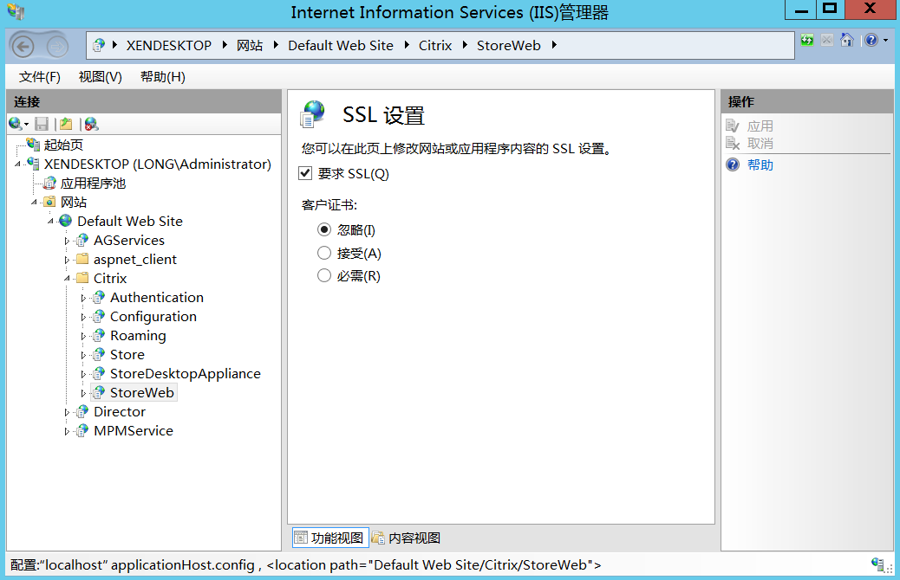This screenshot has width=900, height=580.
Task: Open the 视图(V) menu
Action: pyautogui.click(x=101, y=77)
